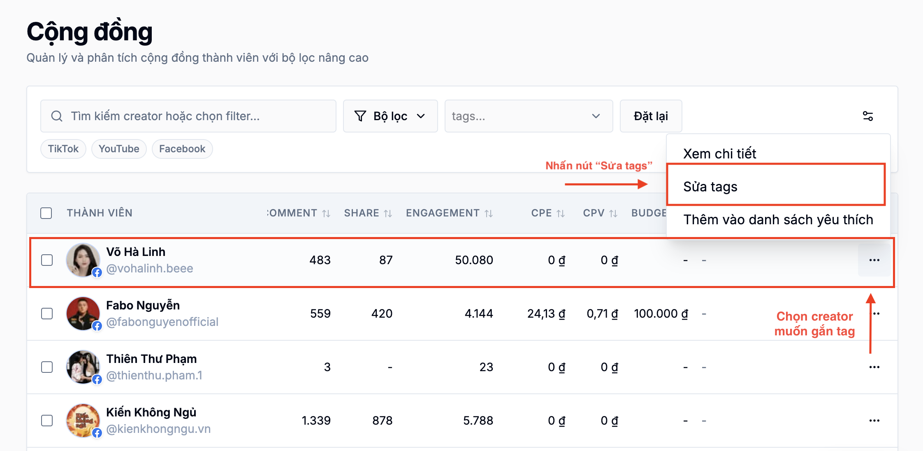
Task: Focus the Tìm kiếm creator search field
Action: click(x=188, y=116)
